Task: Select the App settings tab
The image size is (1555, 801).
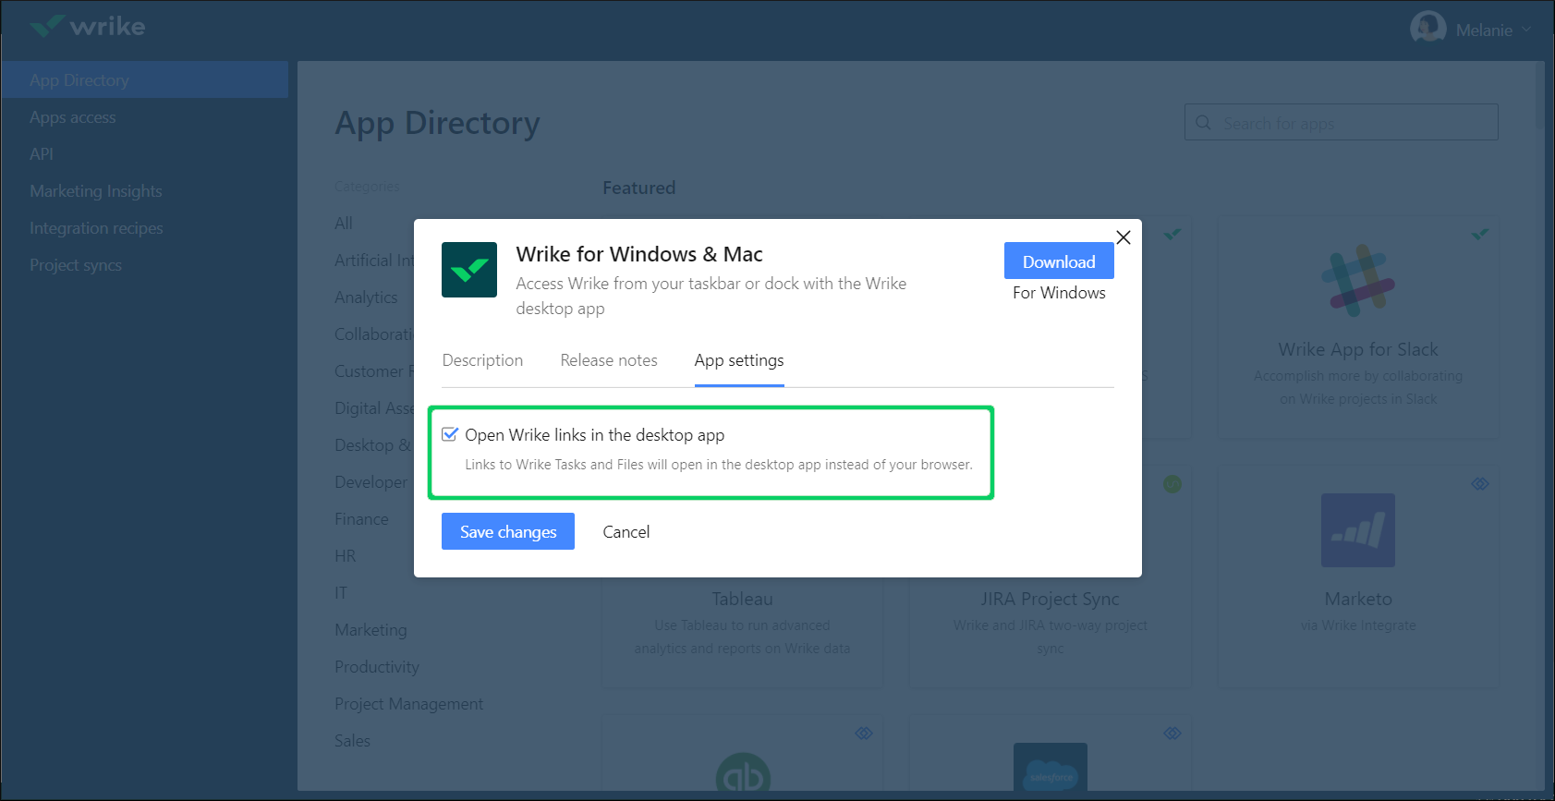Action: (739, 360)
